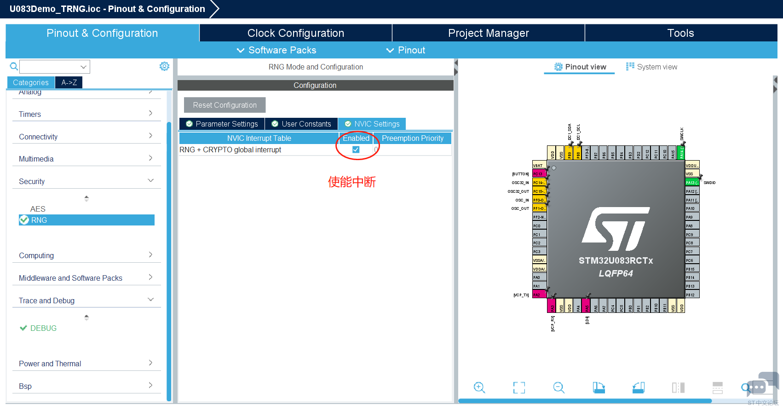Select pin PB12 on the chip
The height and width of the screenshot is (410, 783).
point(692,295)
